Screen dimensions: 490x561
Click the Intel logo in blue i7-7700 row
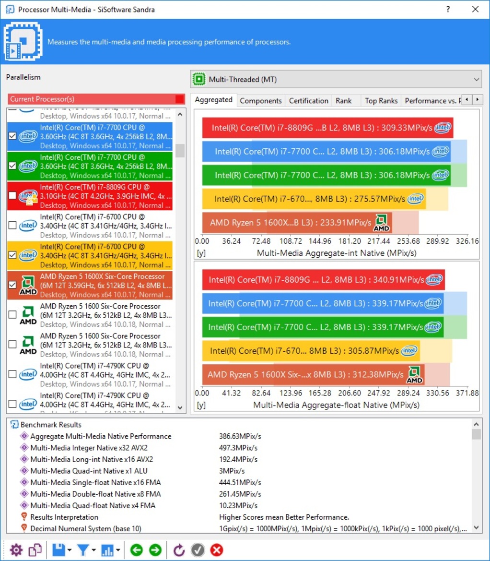(28, 136)
